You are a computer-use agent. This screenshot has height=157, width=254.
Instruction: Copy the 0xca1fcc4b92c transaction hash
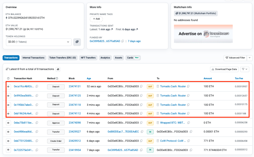[x=37, y=86]
